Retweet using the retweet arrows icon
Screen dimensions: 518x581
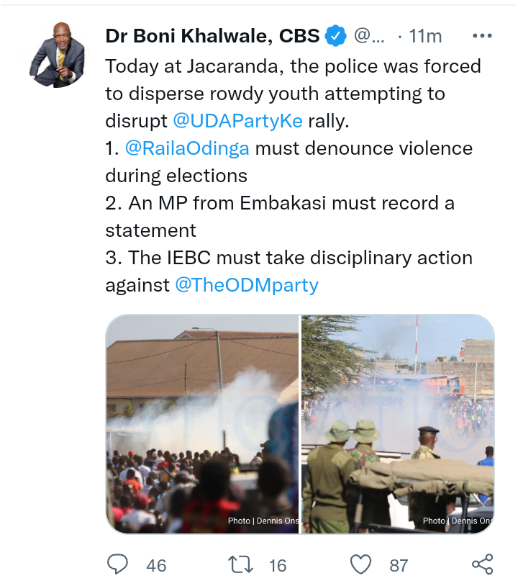coord(240,564)
